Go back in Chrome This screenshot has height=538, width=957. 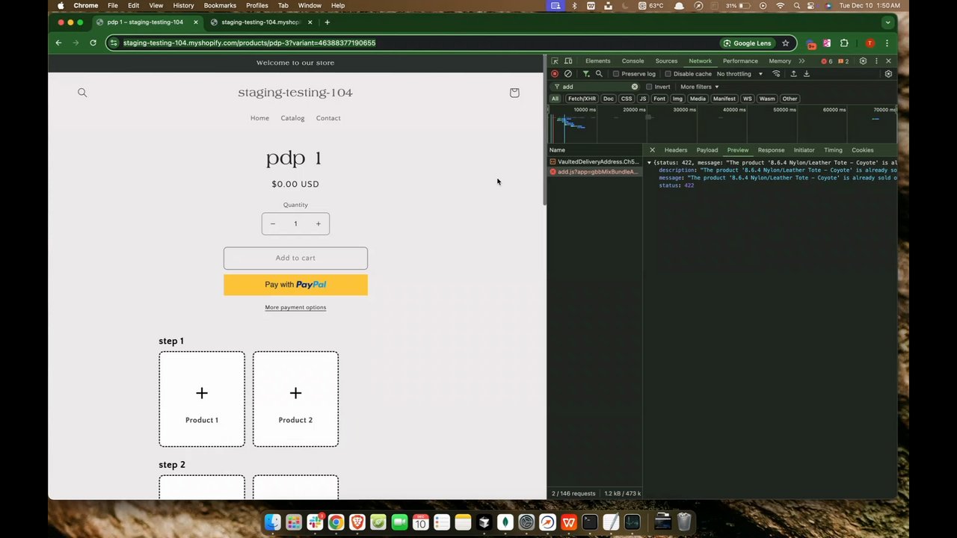58,43
